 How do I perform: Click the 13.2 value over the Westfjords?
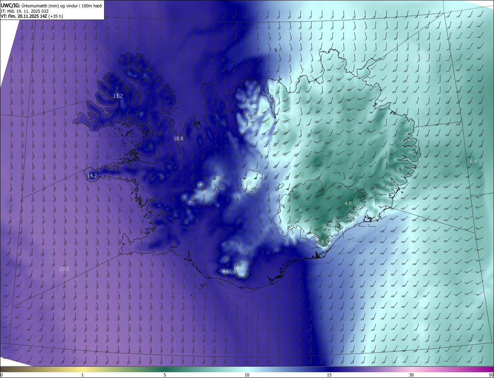tap(118, 96)
